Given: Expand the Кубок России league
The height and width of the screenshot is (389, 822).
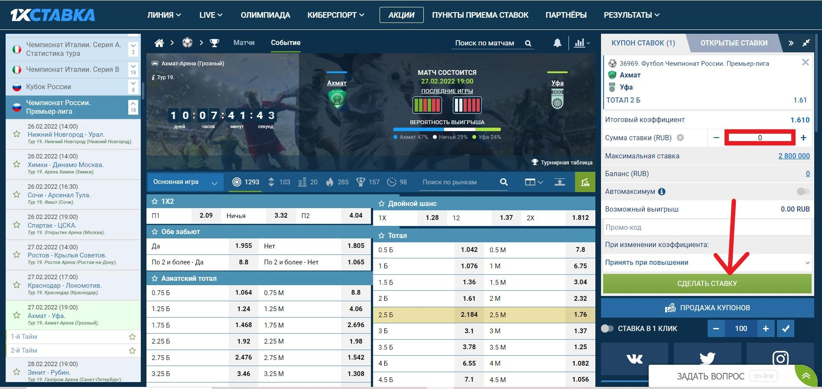Looking at the screenshot, I should click(x=133, y=87).
